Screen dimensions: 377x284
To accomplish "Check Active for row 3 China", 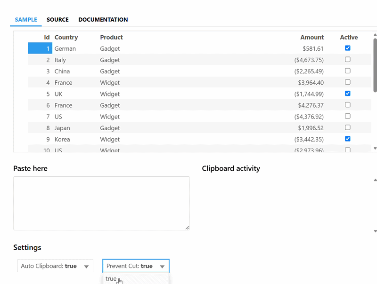I will point(347,71).
